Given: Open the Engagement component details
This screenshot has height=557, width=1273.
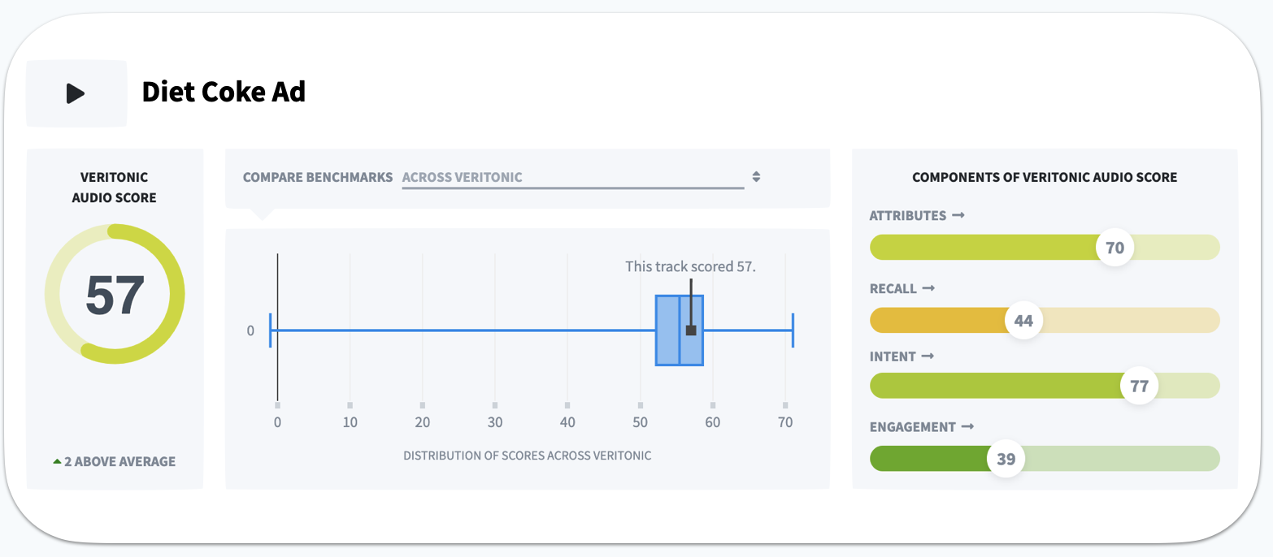Looking at the screenshot, I should (922, 427).
